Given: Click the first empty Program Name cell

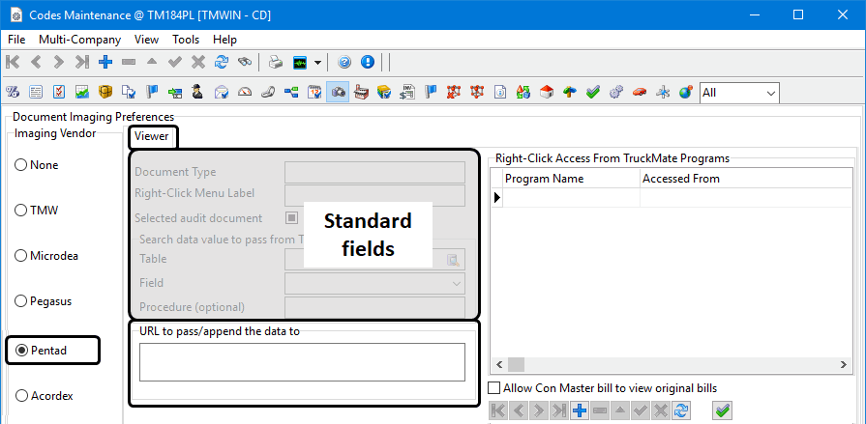Looking at the screenshot, I should 571,197.
